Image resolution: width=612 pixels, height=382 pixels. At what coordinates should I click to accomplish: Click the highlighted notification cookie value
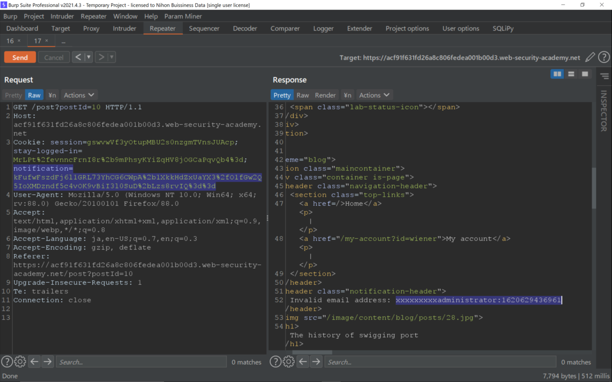[x=137, y=177]
